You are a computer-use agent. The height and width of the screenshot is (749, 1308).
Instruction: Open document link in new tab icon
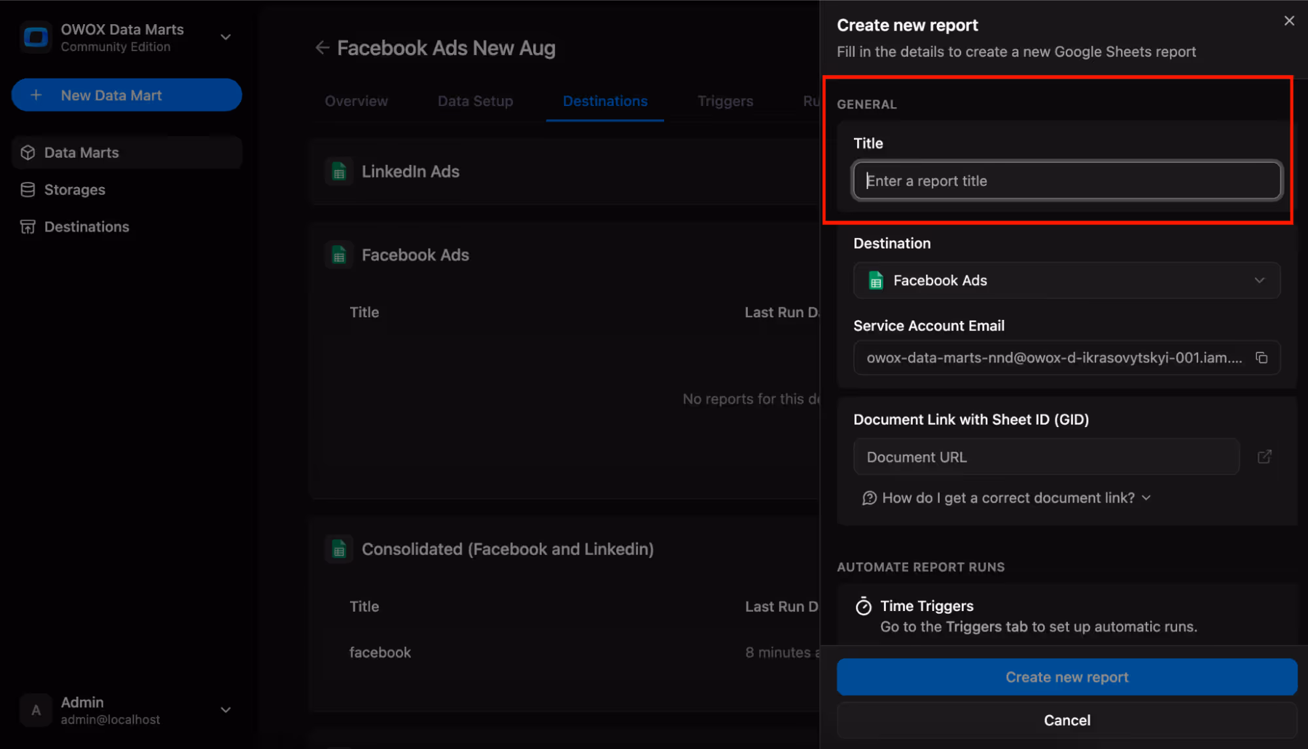(1264, 457)
